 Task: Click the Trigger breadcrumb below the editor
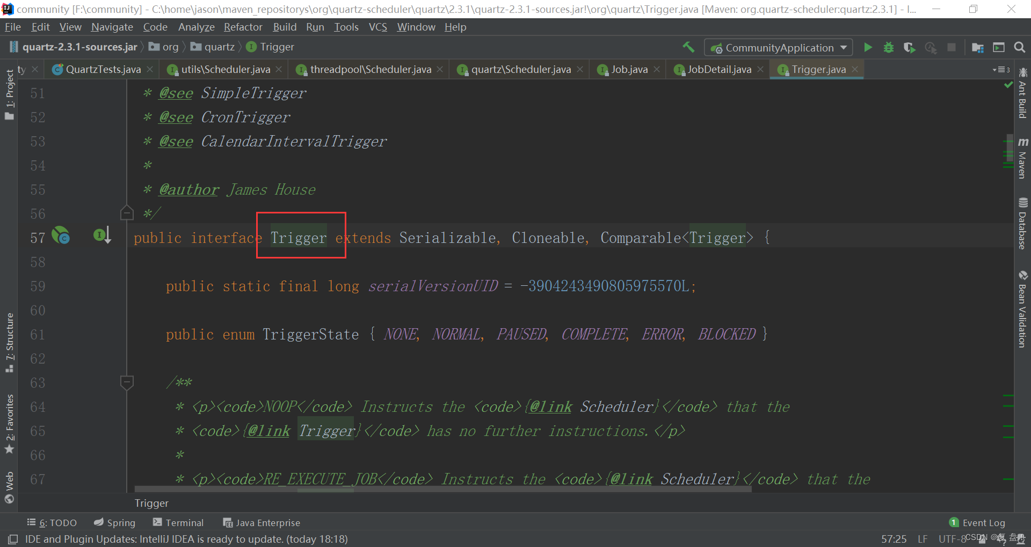(151, 503)
